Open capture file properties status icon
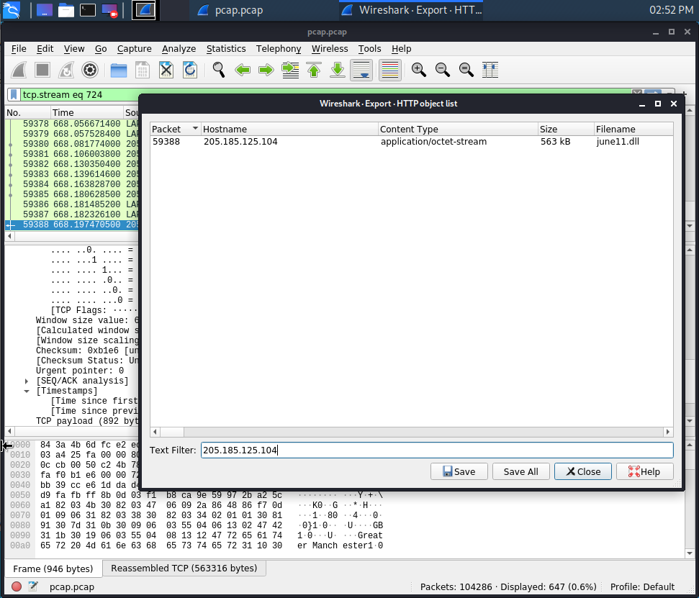 tap(33, 586)
